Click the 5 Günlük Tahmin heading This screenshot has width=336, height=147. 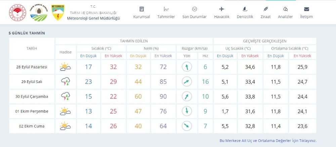[x=27, y=33]
